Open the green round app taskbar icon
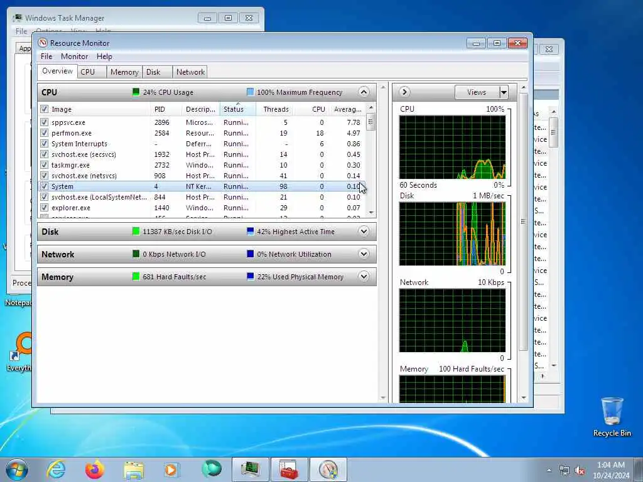The image size is (643, 482). pyautogui.click(x=212, y=469)
